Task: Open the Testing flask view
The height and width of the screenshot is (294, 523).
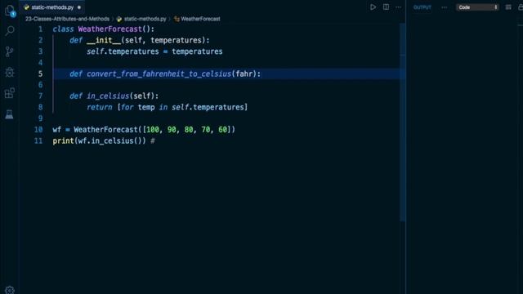Action: [9, 114]
